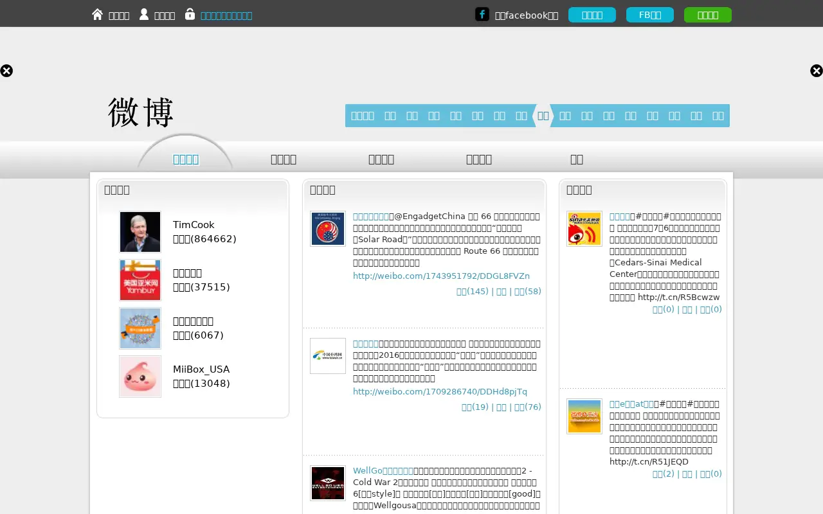Click the follower count (37515)

coord(201,287)
